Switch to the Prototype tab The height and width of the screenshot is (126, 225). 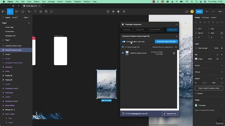(205, 17)
